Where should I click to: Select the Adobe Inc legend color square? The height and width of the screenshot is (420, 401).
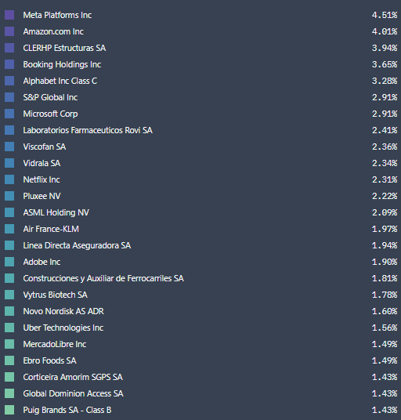9,262
